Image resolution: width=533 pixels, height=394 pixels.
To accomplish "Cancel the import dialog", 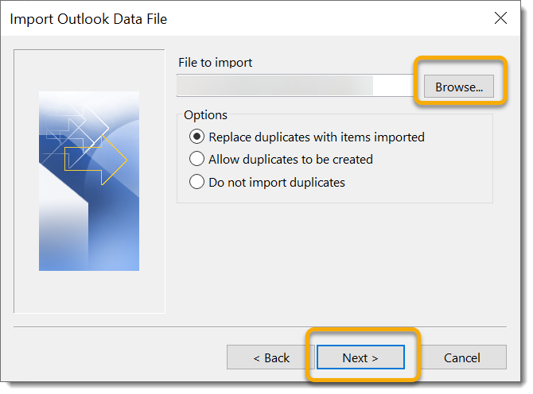I will tap(461, 357).
